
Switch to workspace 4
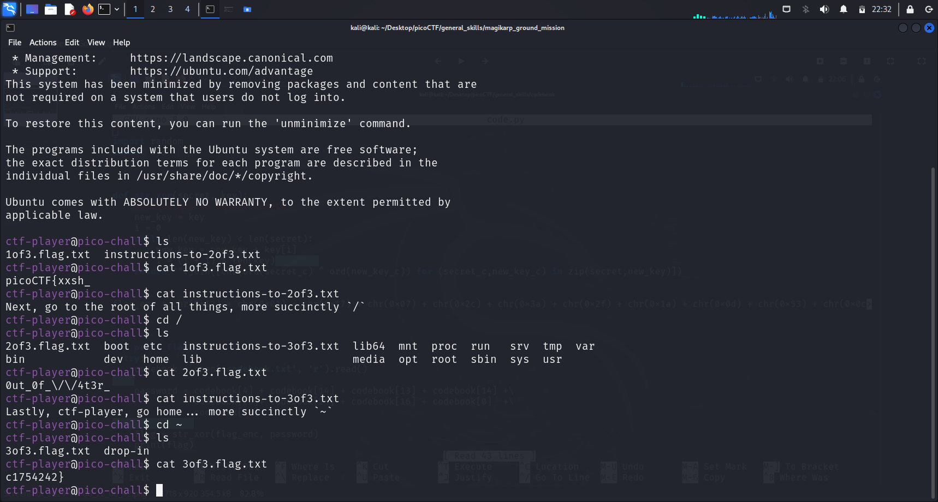(x=187, y=9)
